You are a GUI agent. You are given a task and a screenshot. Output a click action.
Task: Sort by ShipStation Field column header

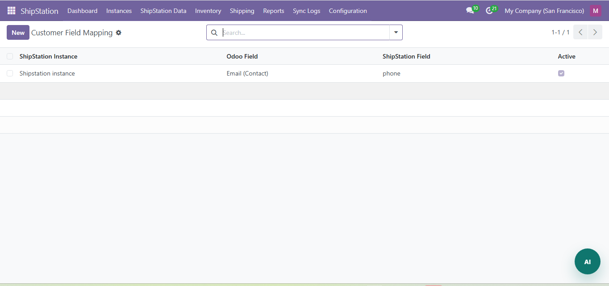point(406,56)
